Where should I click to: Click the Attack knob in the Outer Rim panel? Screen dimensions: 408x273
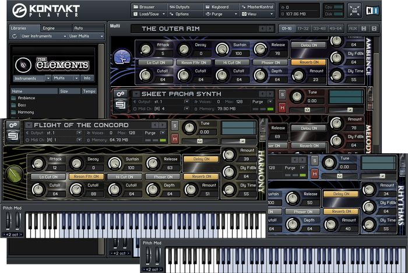point(146,50)
